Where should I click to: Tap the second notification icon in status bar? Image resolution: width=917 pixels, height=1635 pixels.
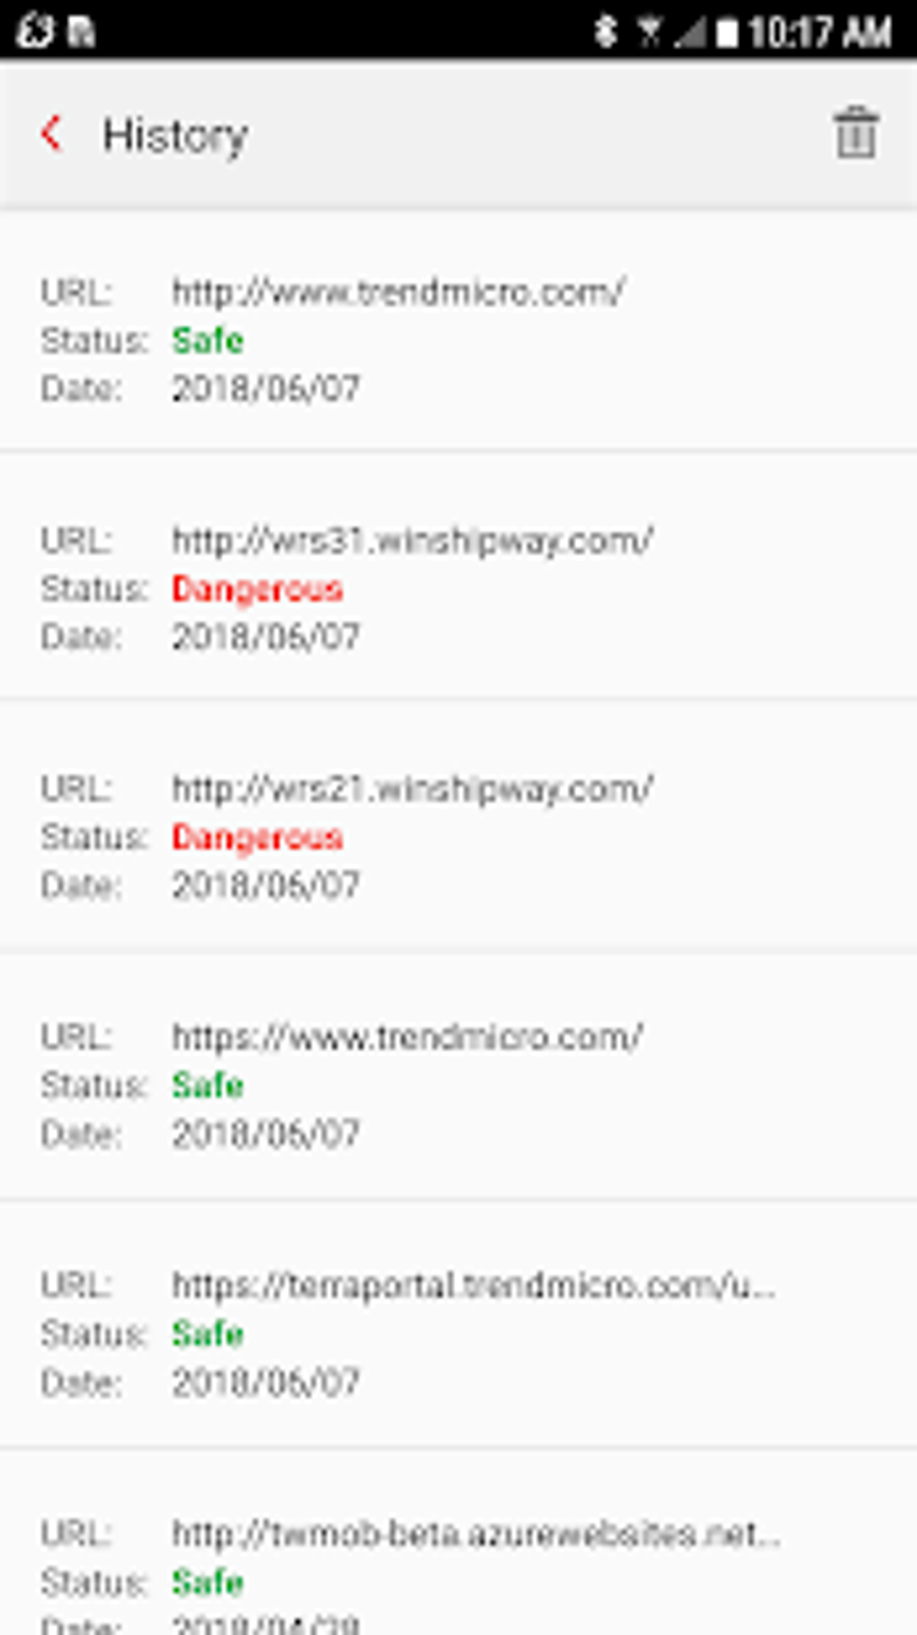[83, 32]
